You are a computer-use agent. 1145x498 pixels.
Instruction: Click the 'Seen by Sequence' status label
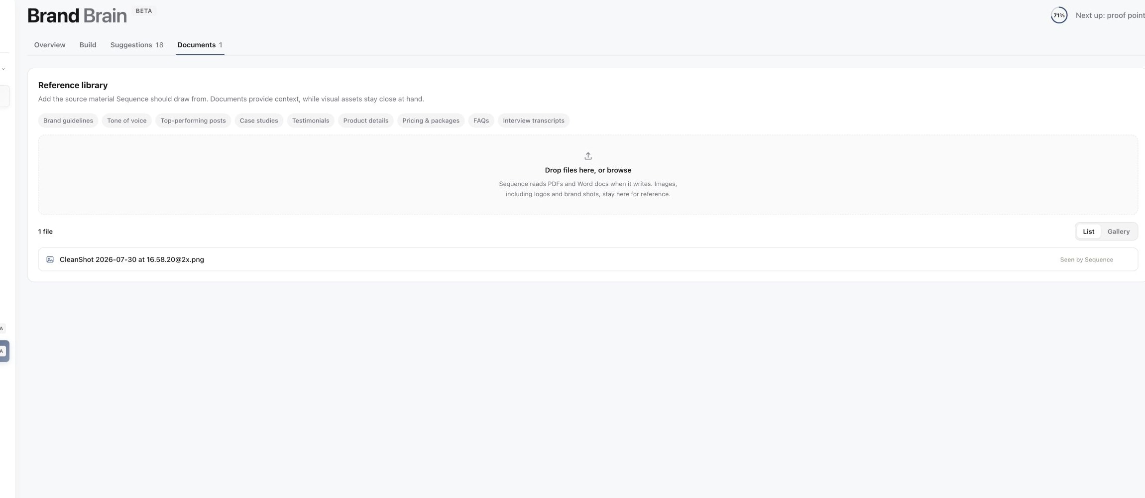pos(1086,260)
